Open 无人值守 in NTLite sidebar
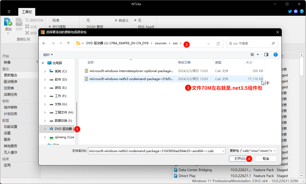The width and height of the screenshot is (306, 184). [11, 152]
